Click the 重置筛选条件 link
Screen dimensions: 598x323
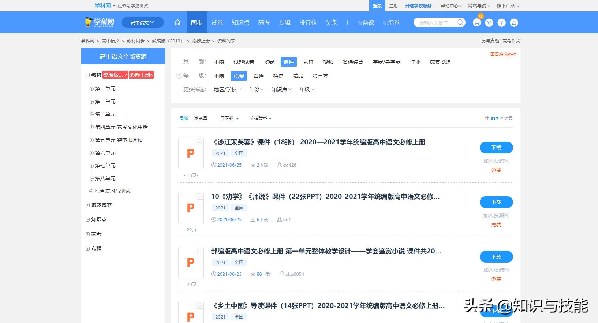point(503,55)
